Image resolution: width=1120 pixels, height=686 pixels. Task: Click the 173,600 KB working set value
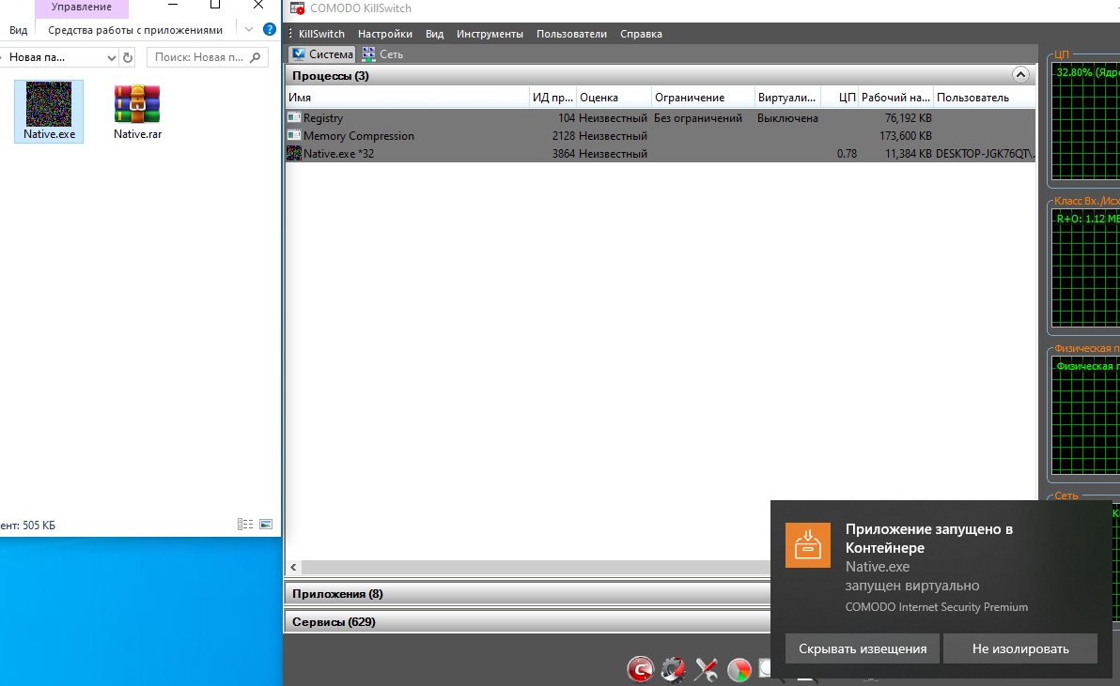pyautogui.click(x=905, y=135)
